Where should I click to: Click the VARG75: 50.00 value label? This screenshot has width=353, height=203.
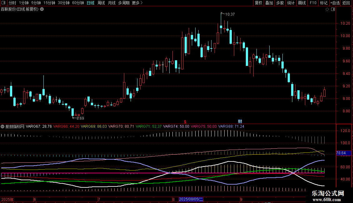204,126
